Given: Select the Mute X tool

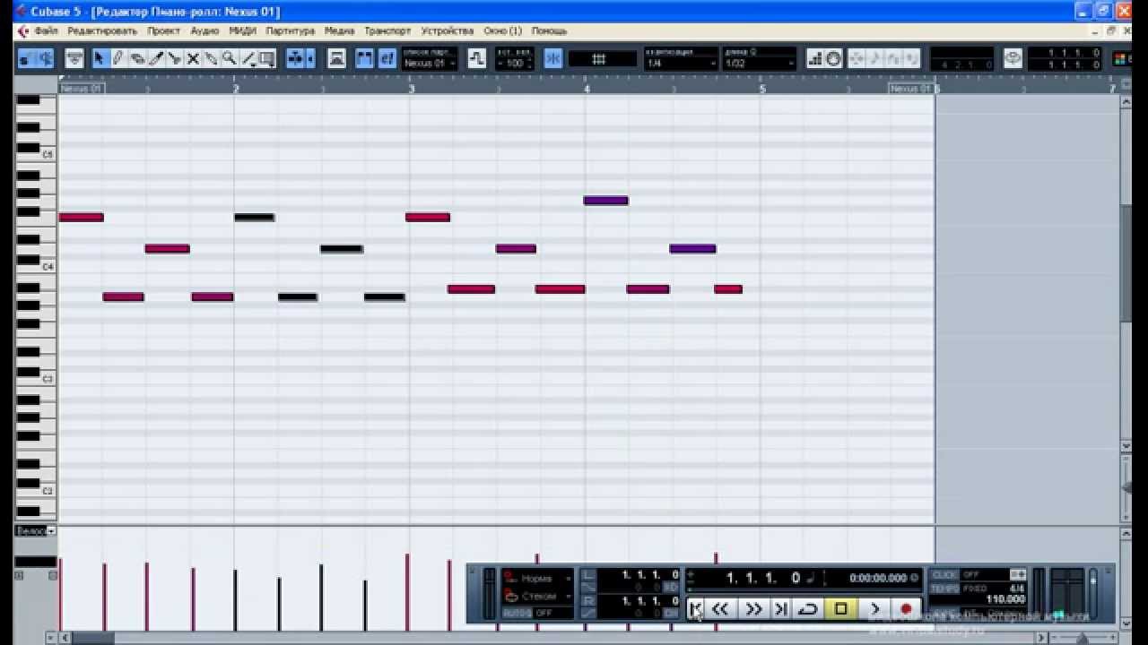Looking at the screenshot, I should click(x=192, y=58).
